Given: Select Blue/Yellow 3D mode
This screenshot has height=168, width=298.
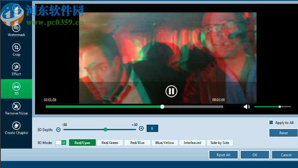Looking at the screenshot, I should click(x=165, y=143).
